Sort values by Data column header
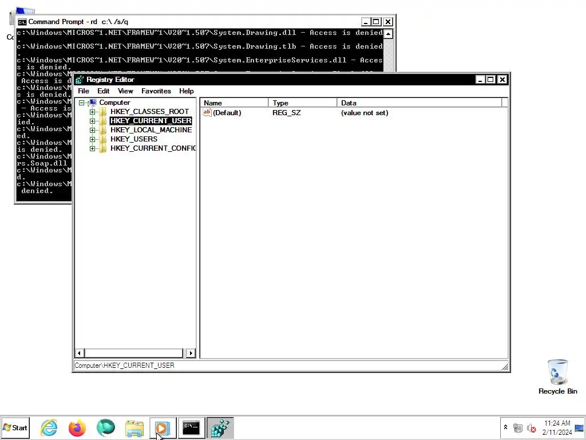The width and height of the screenshot is (586, 440). pyautogui.click(x=419, y=103)
